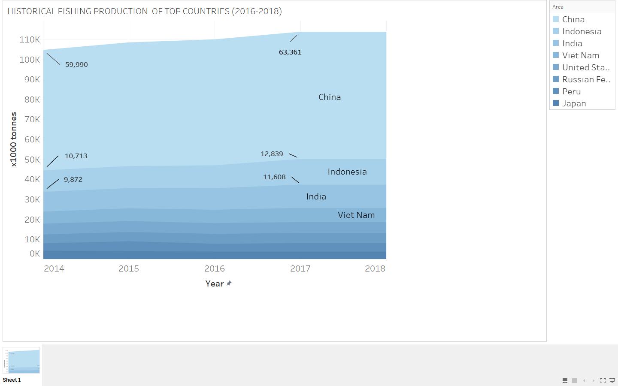618x386 pixels.
Task: Pick the United States legend item
Action: (586, 67)
